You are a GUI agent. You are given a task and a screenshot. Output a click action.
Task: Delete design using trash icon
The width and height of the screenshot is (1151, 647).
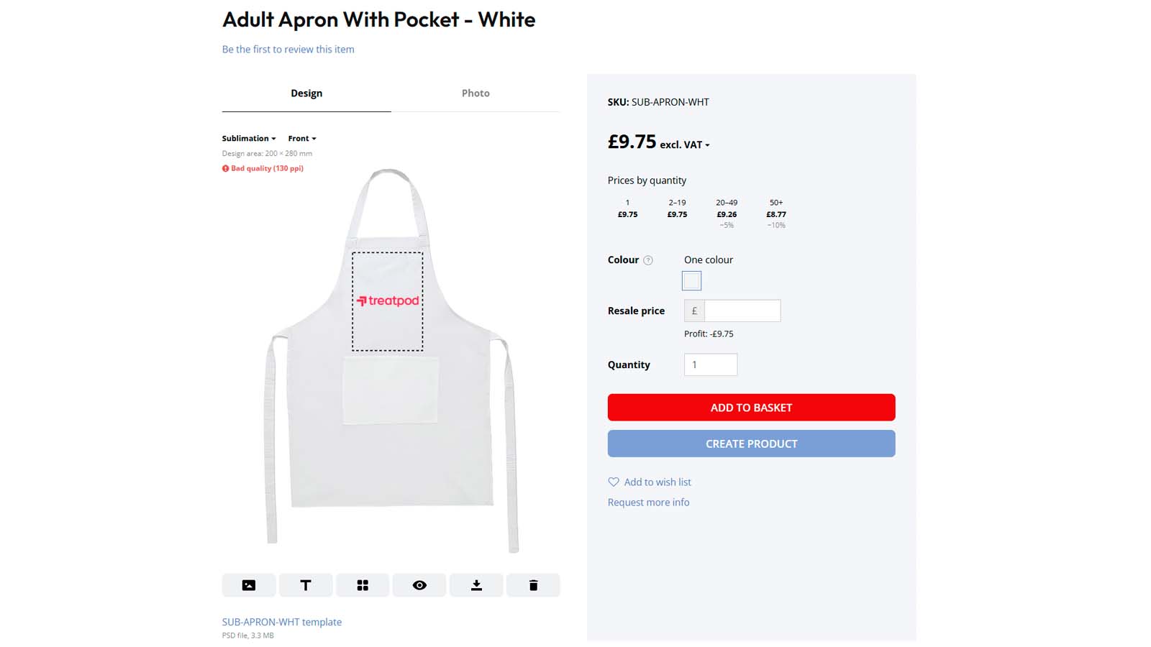click(x=533, y=585)
